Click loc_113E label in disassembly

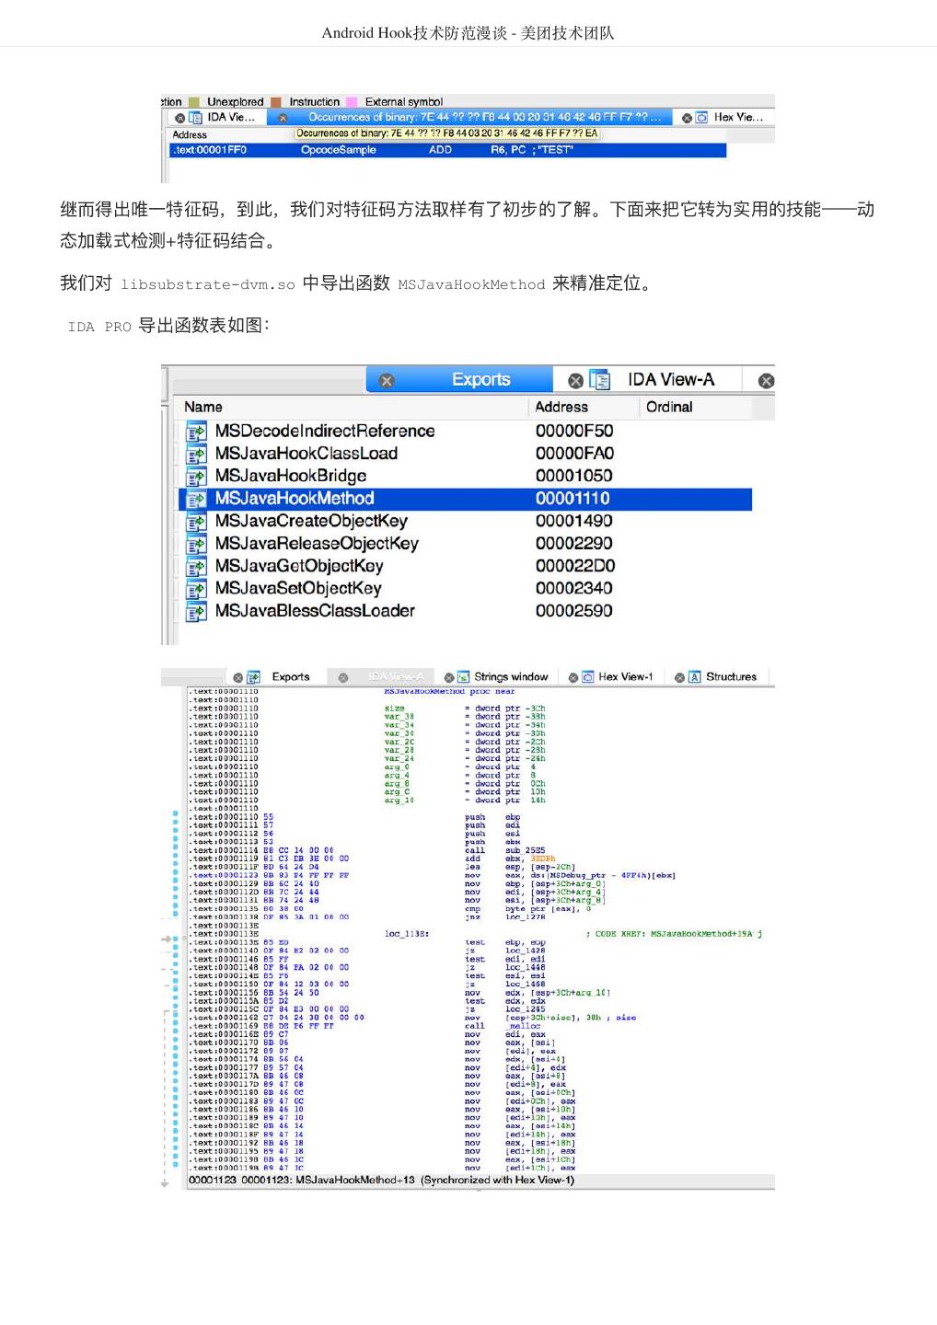[x=406, y=934]
